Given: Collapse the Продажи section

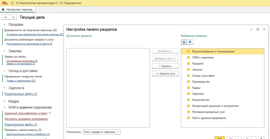Looking at the screenshot, I should 5,25.
